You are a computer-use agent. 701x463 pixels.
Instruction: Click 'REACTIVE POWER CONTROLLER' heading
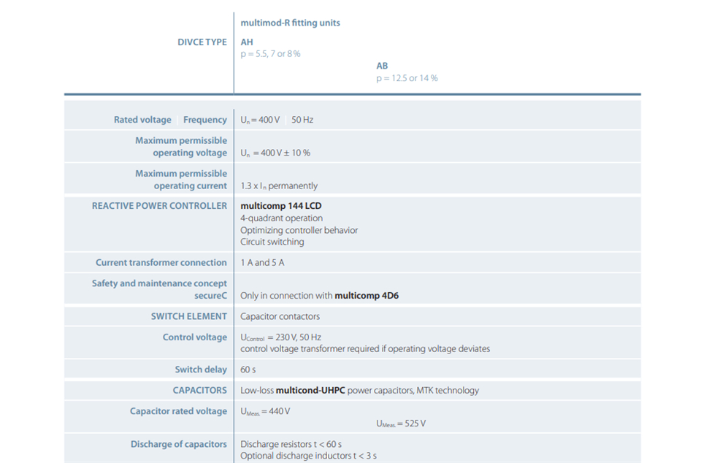160,206
